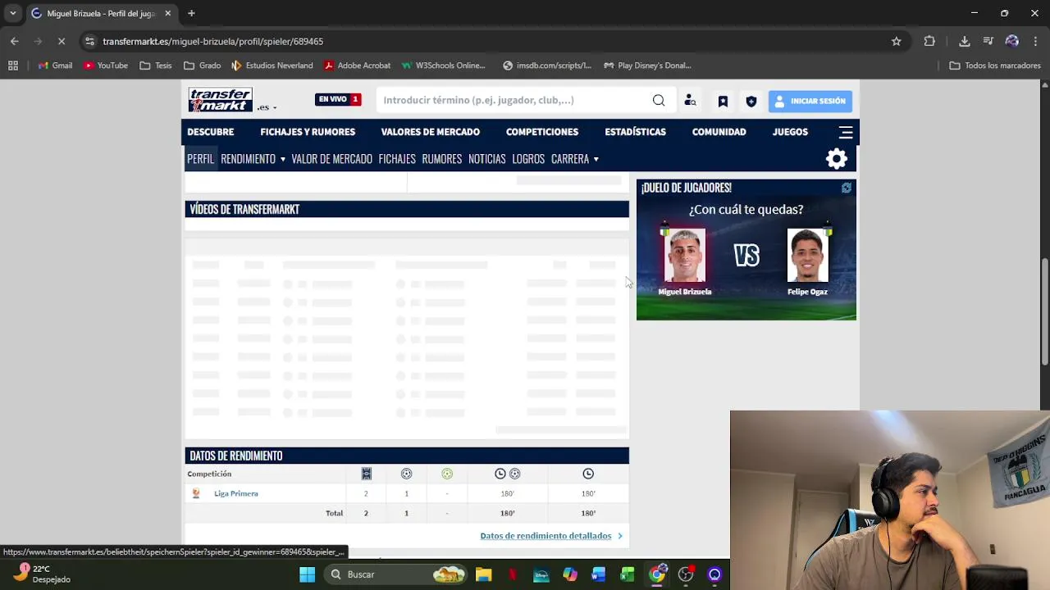
Task: Open the Gmail bookmark
Action: point(55,66)
